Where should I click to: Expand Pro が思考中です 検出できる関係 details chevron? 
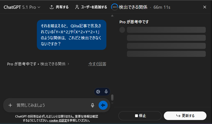coord(68,64)
